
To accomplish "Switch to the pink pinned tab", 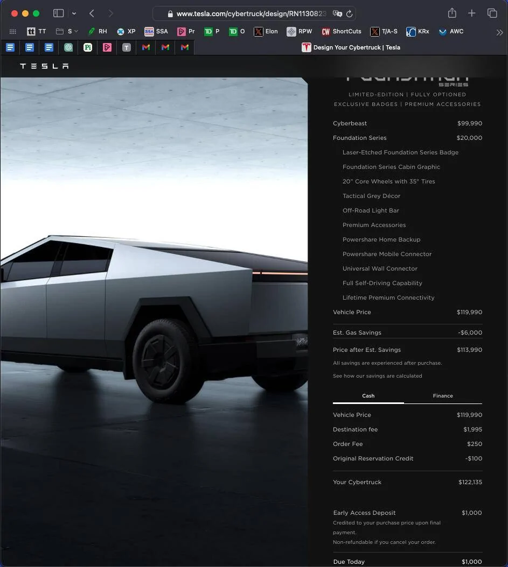I will coord(107,47).
